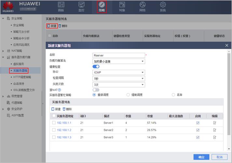Click the 代理策略 sidebar icon

tap(8, 103)
